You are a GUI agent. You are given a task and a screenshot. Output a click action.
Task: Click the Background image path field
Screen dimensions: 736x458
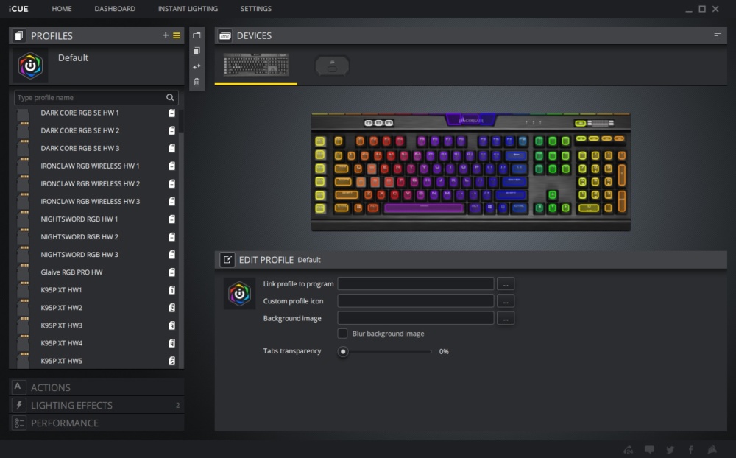(416, 319)
